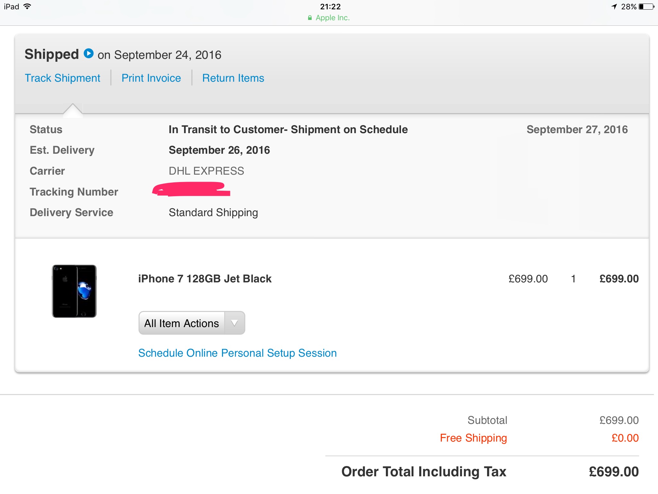Click the redacted tracking number
Viewport: 658px width, 494px height.
191,189
